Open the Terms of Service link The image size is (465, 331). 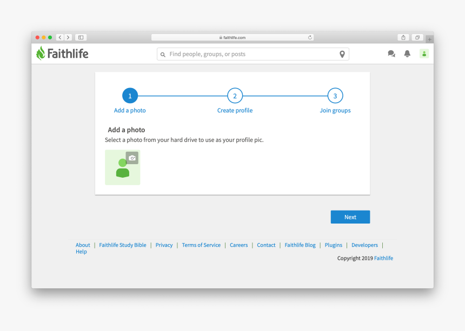point(201,245)
